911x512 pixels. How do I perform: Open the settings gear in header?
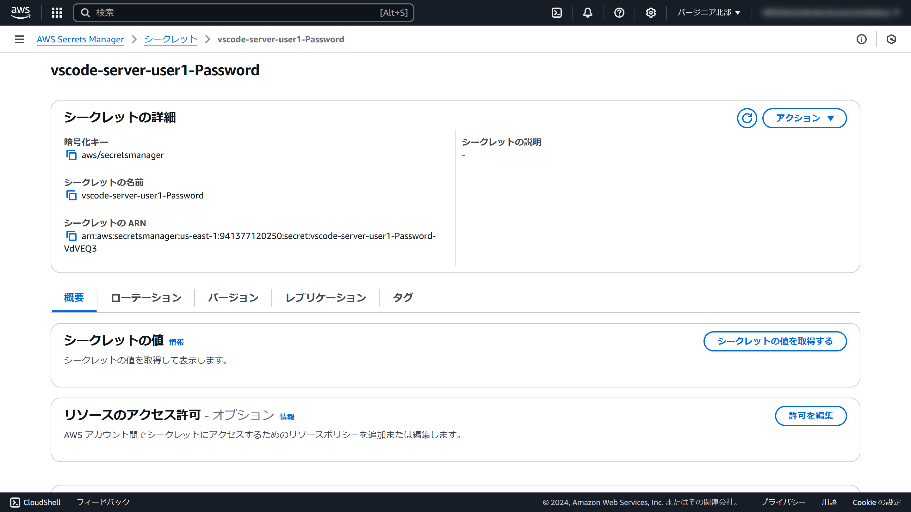(651, 13)
